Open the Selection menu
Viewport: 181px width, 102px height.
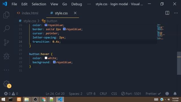[39, 4]
